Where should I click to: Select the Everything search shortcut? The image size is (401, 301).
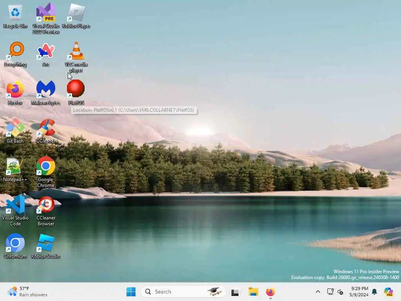coord(15,54)
